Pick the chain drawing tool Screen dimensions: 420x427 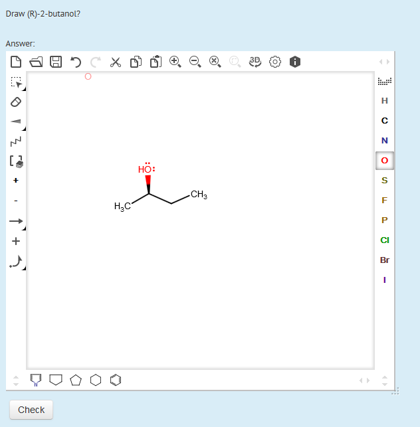(x=16, y=141)
